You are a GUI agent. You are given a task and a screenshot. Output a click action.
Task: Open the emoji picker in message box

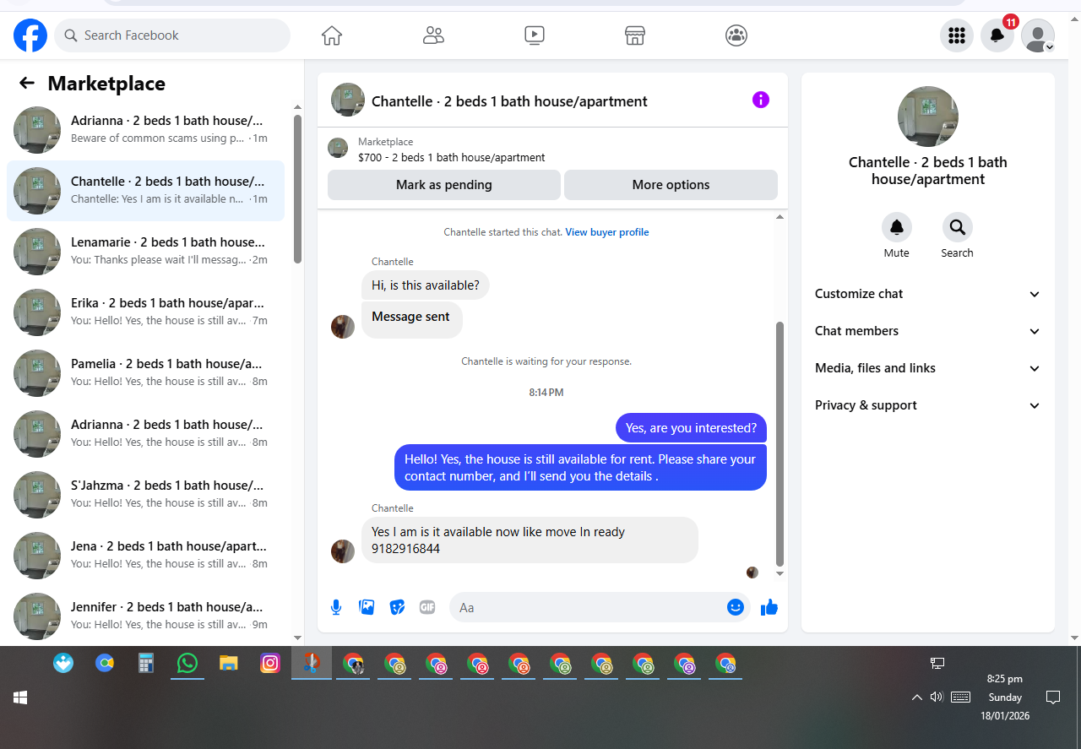[736, 607]
